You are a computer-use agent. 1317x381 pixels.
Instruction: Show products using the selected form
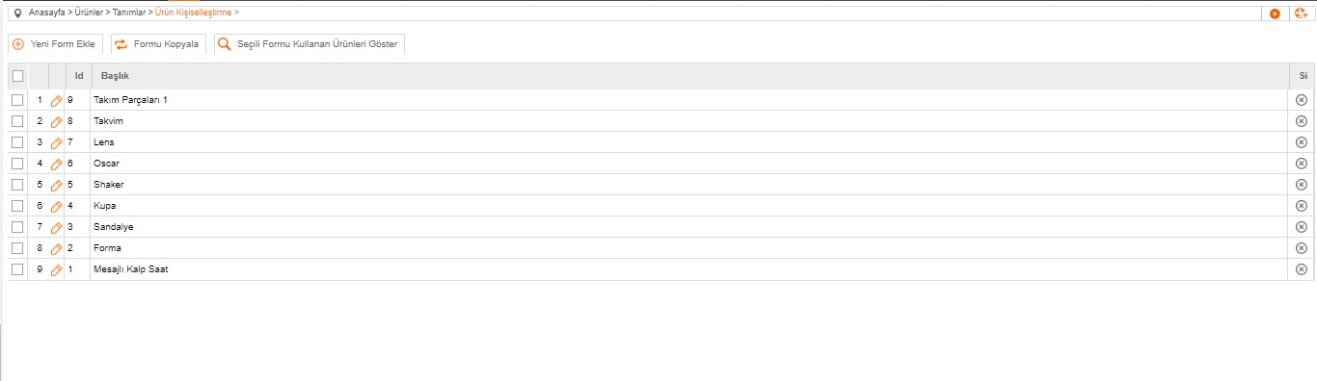309,44
